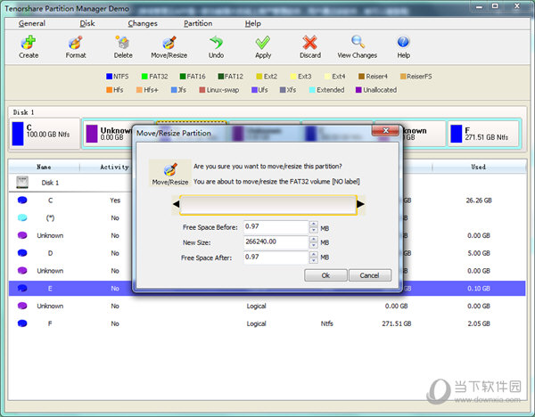The width and height of the screenshot is (535, 417).
Task: Select the C 100.00 GB Ntfs disk block
Action: click(x=45, y=134)
